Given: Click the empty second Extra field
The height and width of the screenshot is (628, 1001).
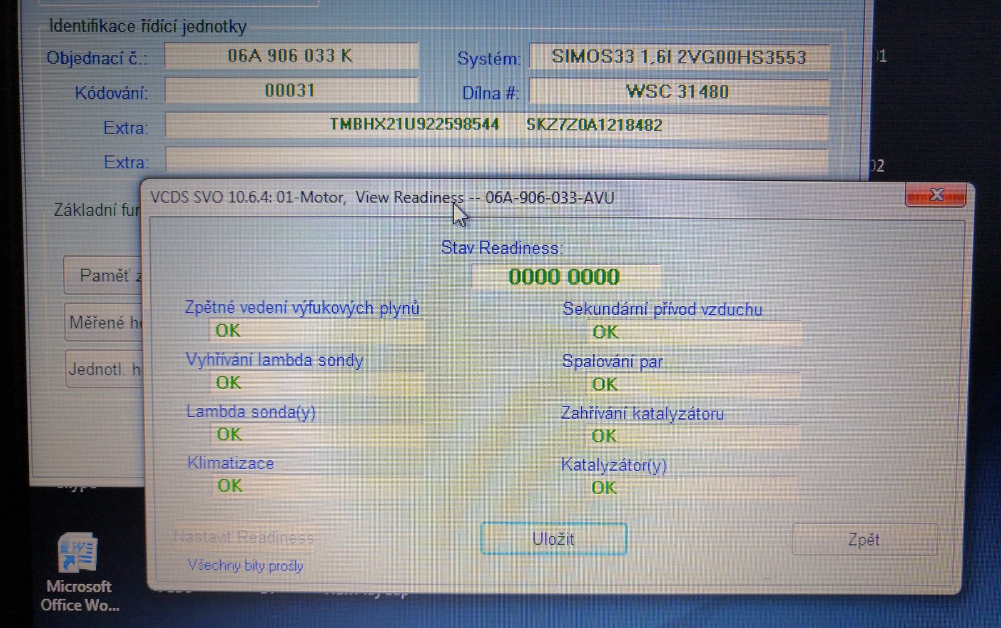Looking at the screenshot, I should (x=496, y=161).
